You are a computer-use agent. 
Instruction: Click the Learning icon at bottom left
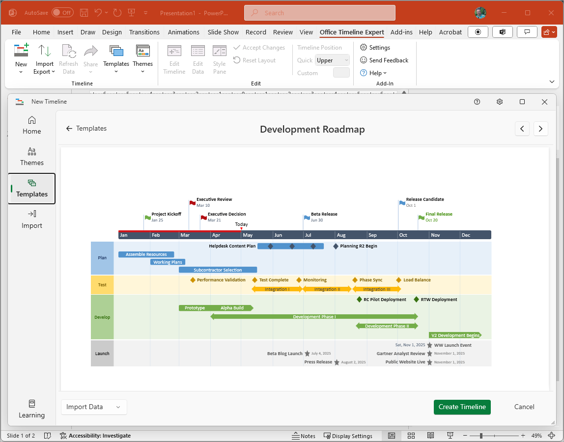coord(31,409)
